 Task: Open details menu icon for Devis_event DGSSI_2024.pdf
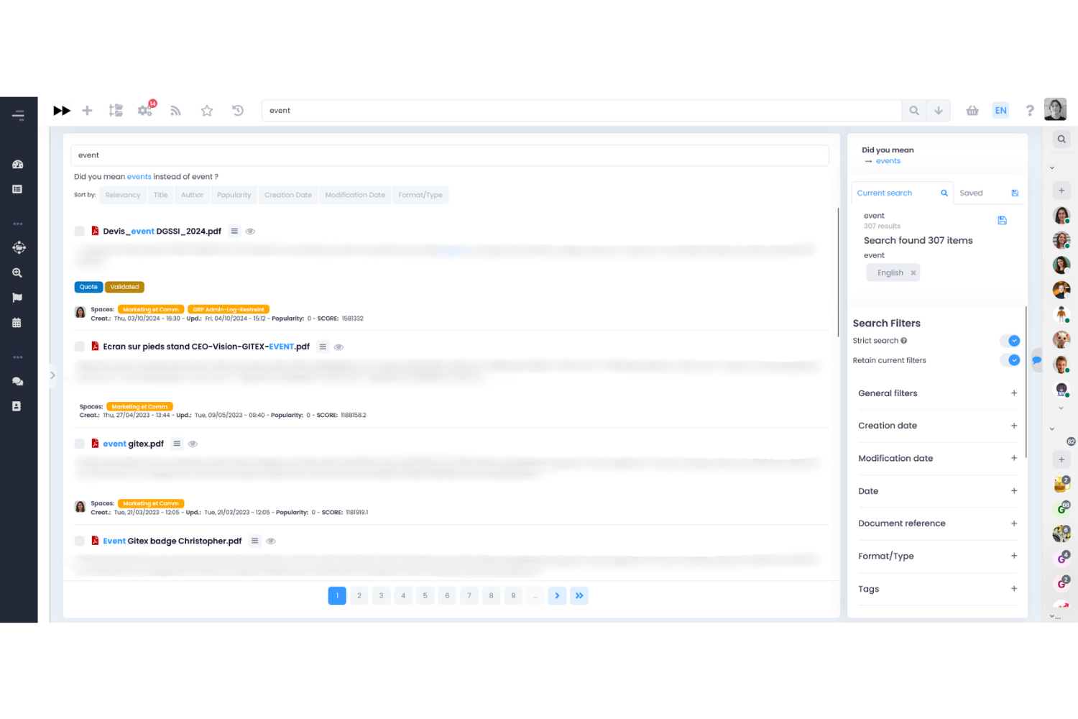(x=234, y=232)
